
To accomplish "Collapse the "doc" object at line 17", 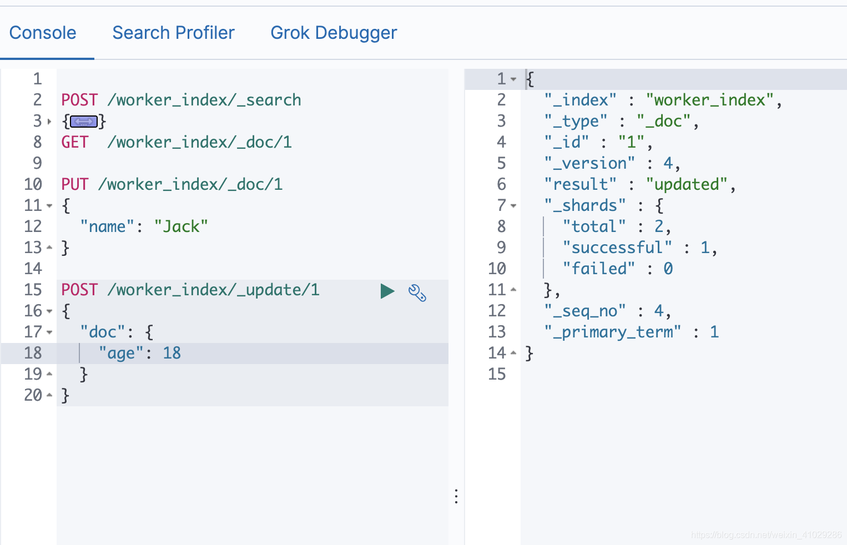I will (49, 332).
